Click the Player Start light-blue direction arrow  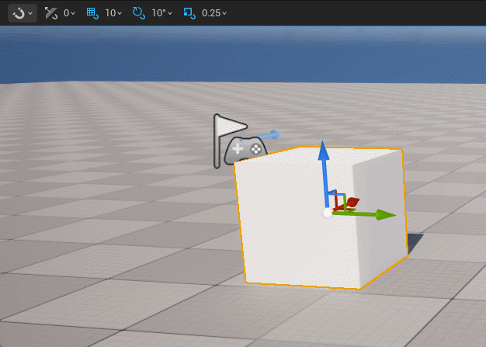point(269,136)
